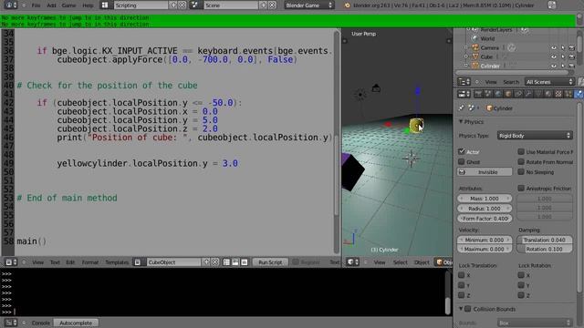Image resolution: width=584 pixels, height=328 pixels.
Task: Open the Blender Game engine dropdown
Action: point(309,5)
